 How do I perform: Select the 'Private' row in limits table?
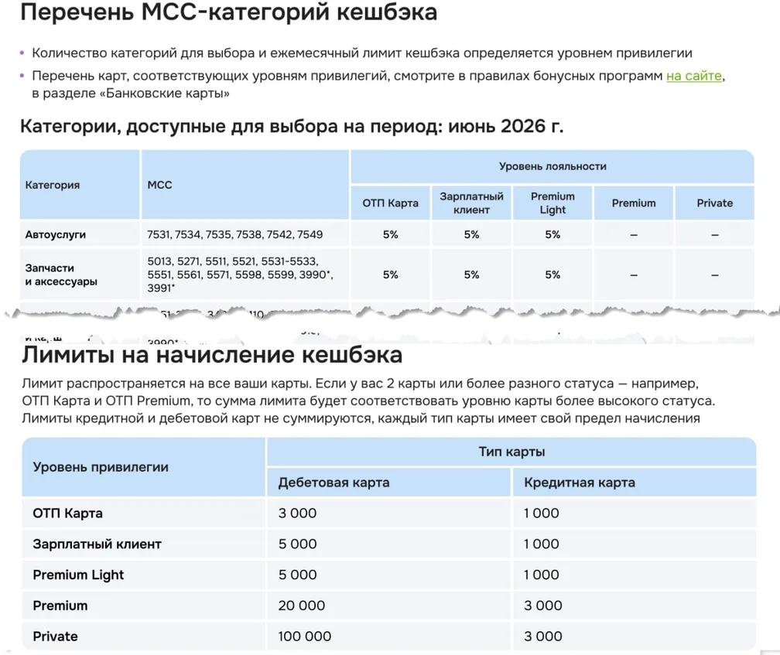(x=389, y=636)
